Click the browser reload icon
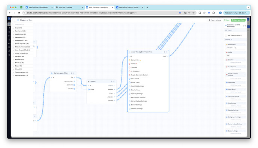The width and height of the screenshot is (258, 148). pos(19,13)
